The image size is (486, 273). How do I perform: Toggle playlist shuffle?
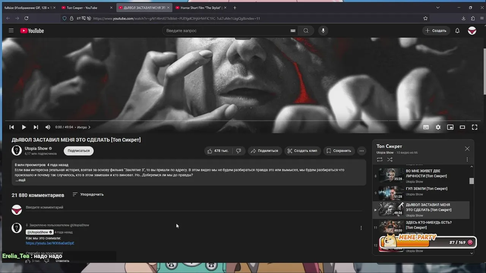(390, 160)
